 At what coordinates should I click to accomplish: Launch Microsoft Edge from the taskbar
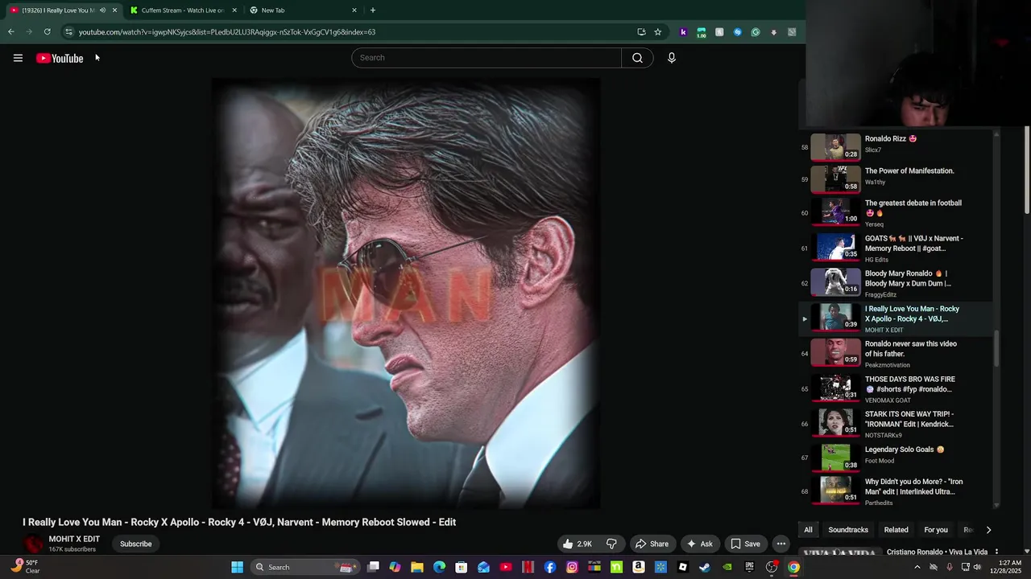(439, 567)
